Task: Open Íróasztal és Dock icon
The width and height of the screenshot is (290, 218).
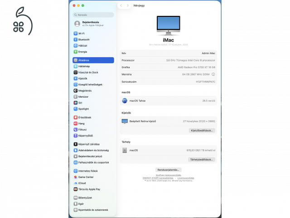Action: click(x=76, y=73)
